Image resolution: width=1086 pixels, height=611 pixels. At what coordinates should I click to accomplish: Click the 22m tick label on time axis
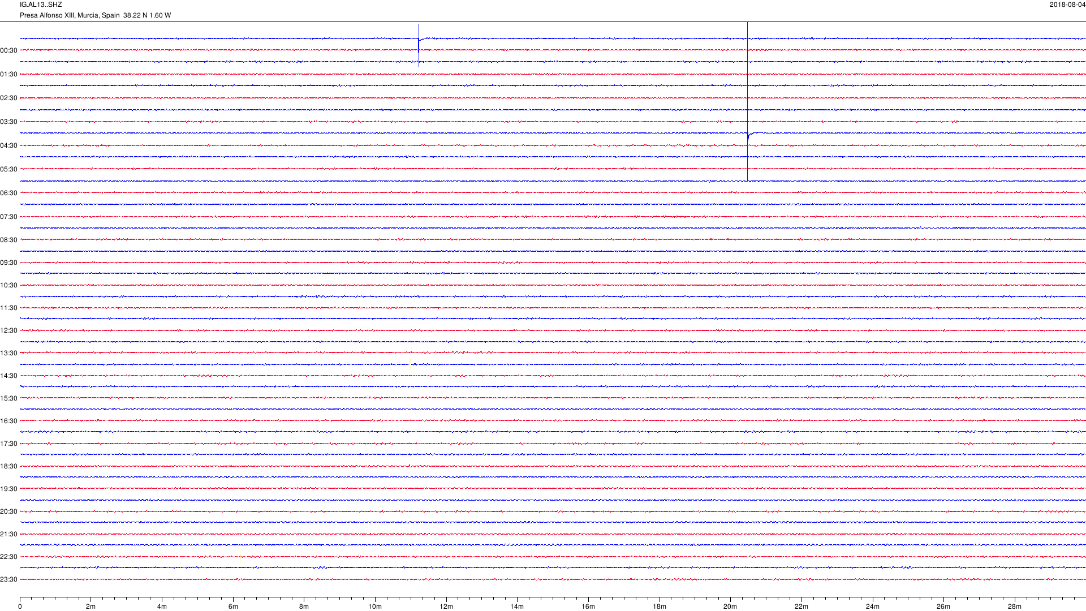click(x=801, y=606)
